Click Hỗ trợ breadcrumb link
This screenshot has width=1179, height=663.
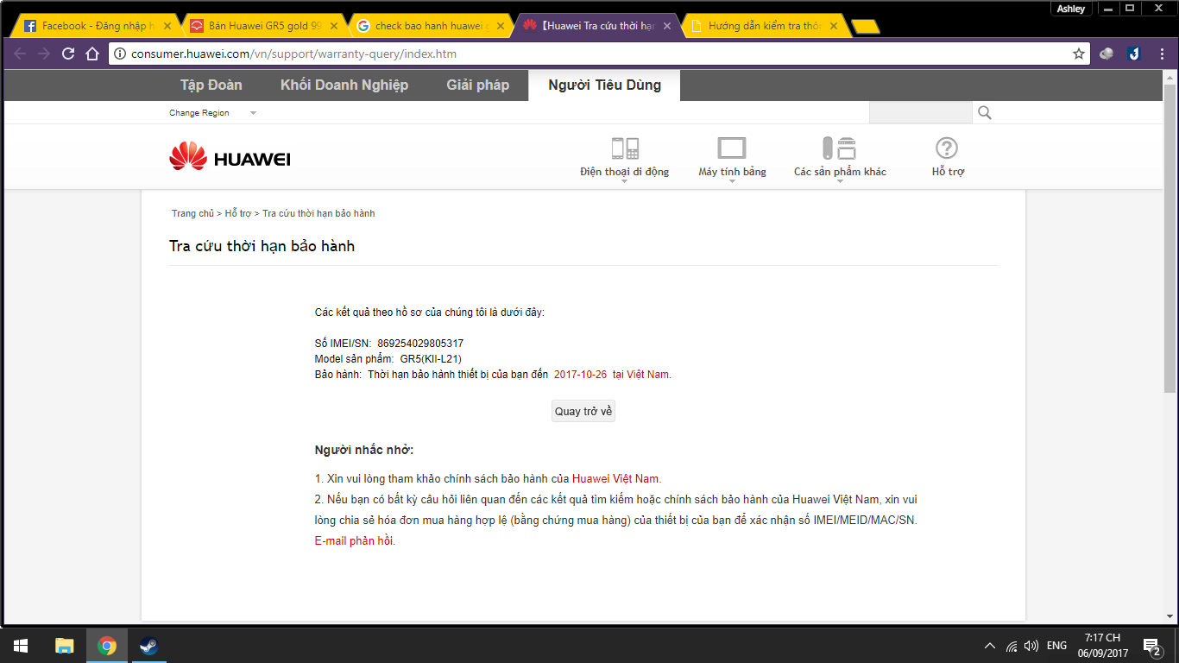[x=238, y=213]
